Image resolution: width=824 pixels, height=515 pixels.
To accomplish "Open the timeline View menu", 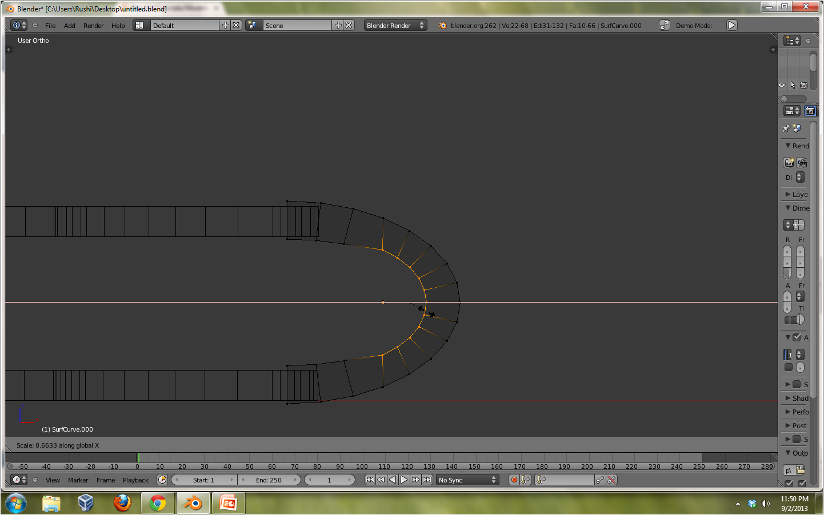I will coord(53,480).
